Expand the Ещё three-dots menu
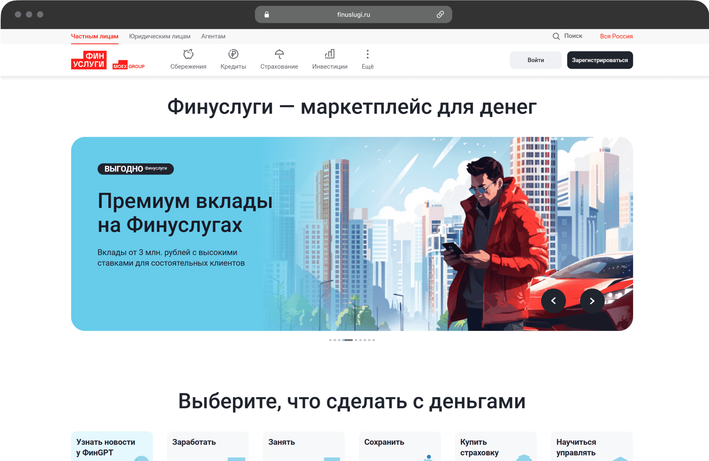Screen dimensions: 709x461 point(367,54)
